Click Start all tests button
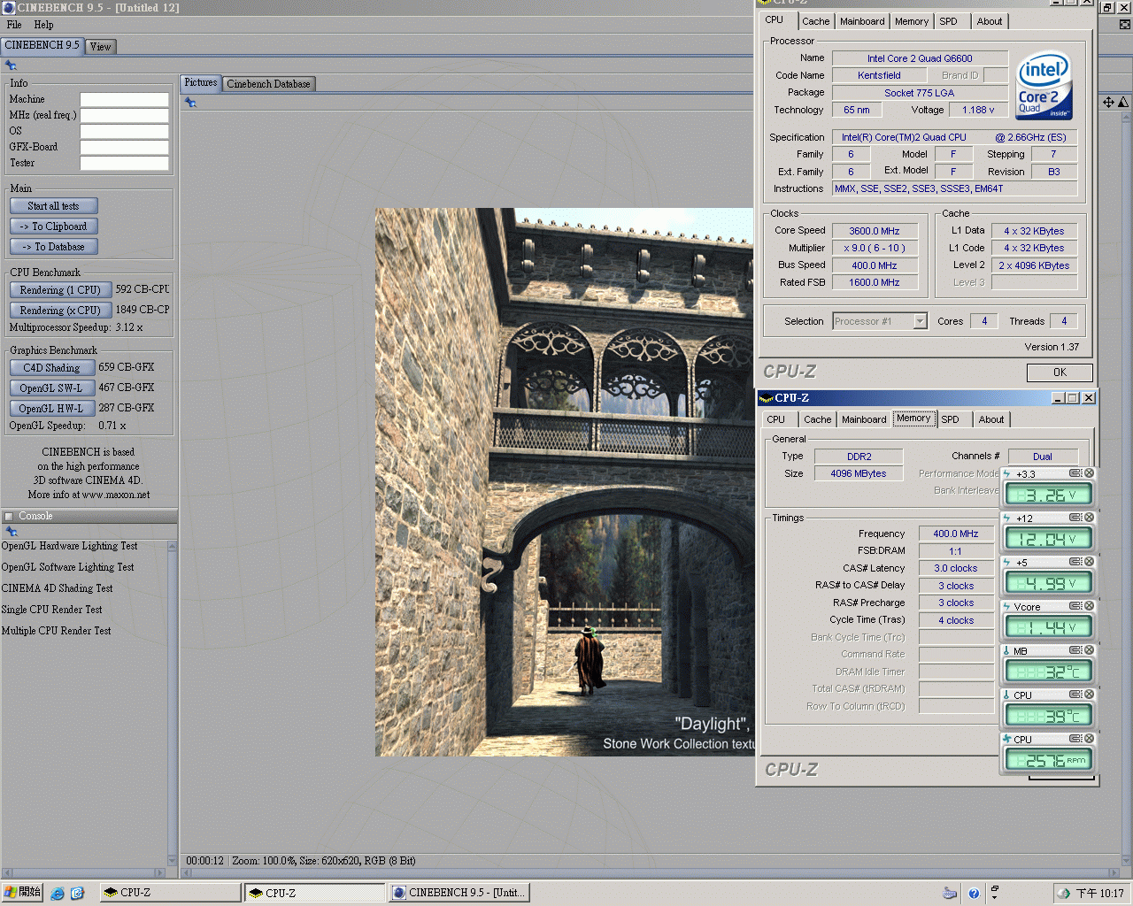Screen dimensions: 1133x906 pyautogui.click(x=53, y=206)
